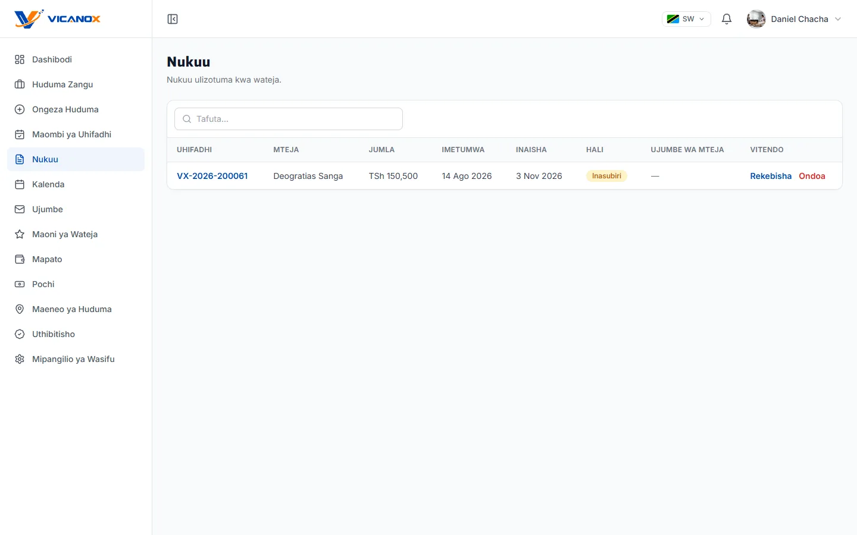Click the 14 Ago 2026 sent date
This screenshot has height=535, width=857.
click(467, 176)
